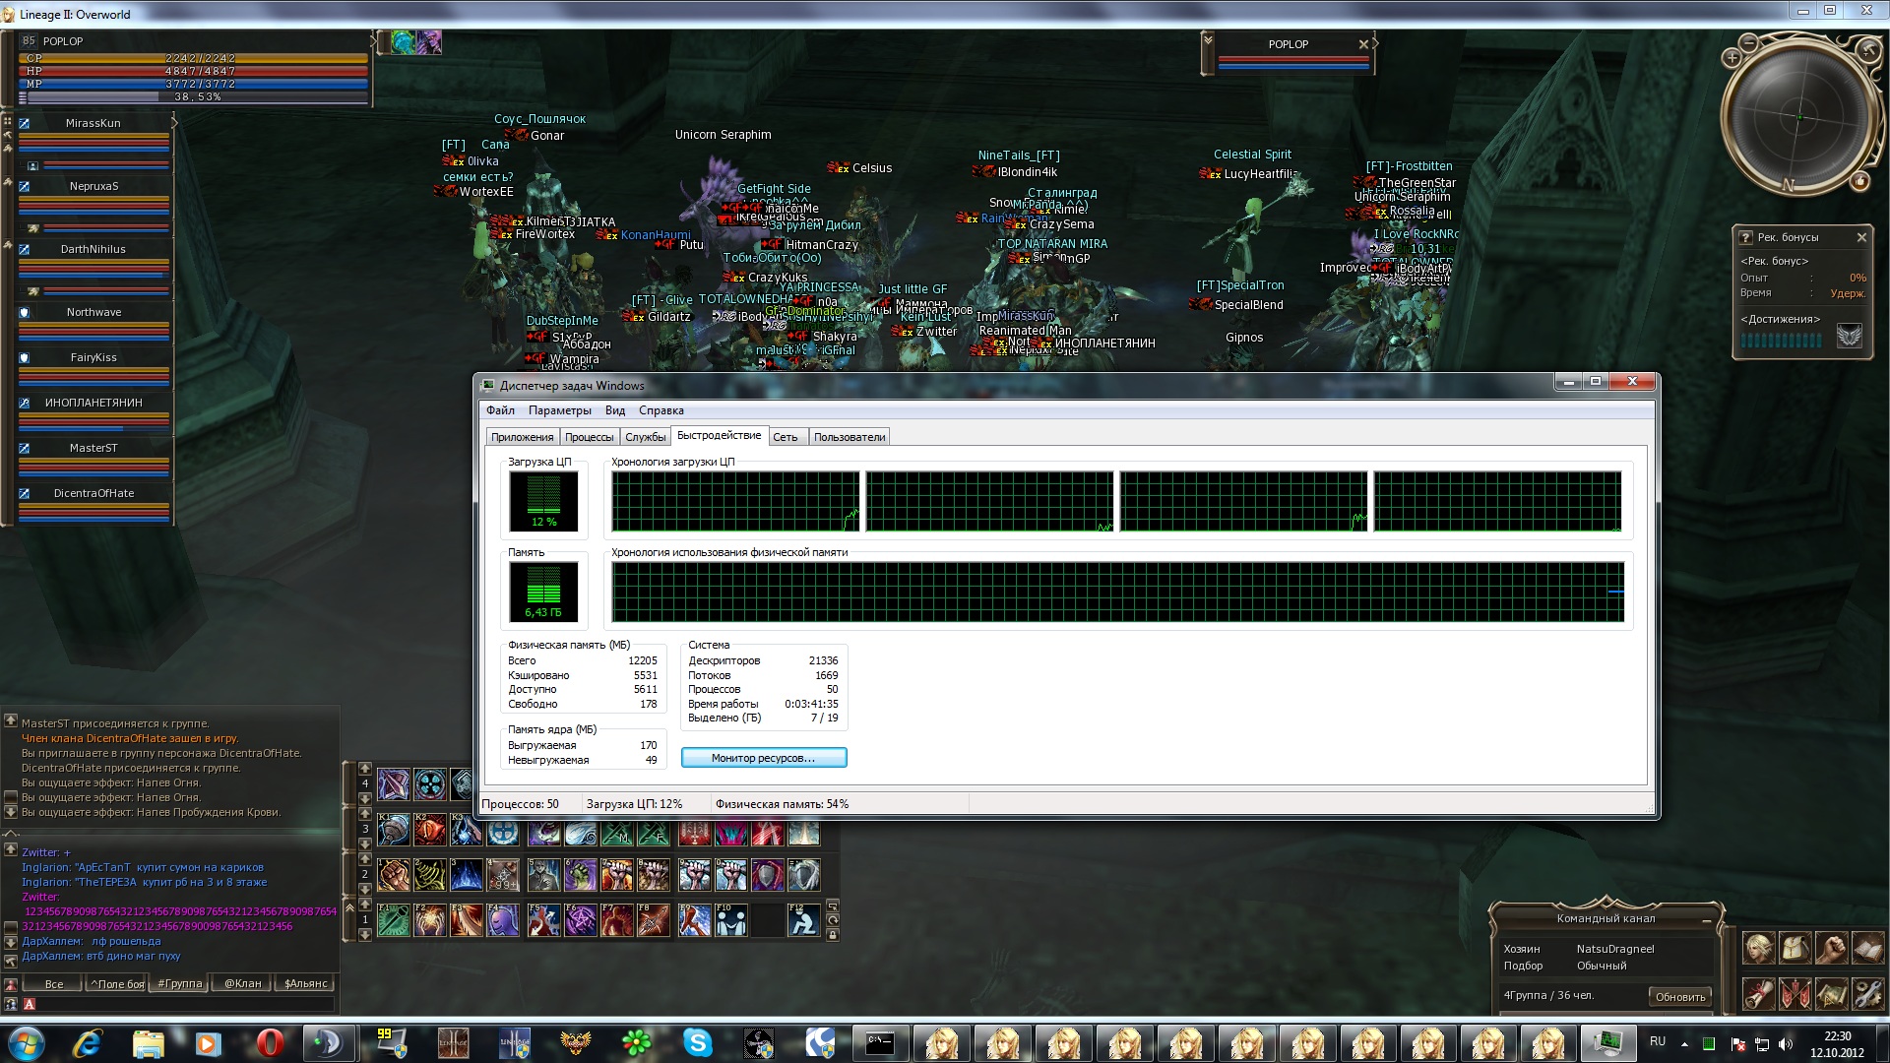1890x1063 pixels.
Task: Switch shortcut bar 3 to the next page
Action: point(365,844)
